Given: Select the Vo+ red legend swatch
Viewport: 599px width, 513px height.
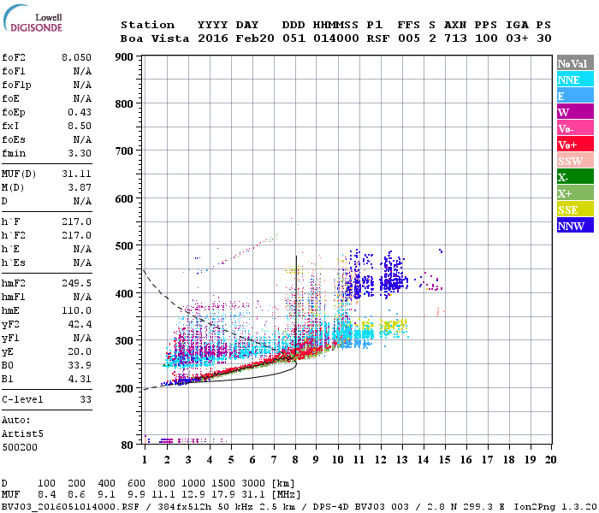Looking at the screenshot, I should pos(575,144).
